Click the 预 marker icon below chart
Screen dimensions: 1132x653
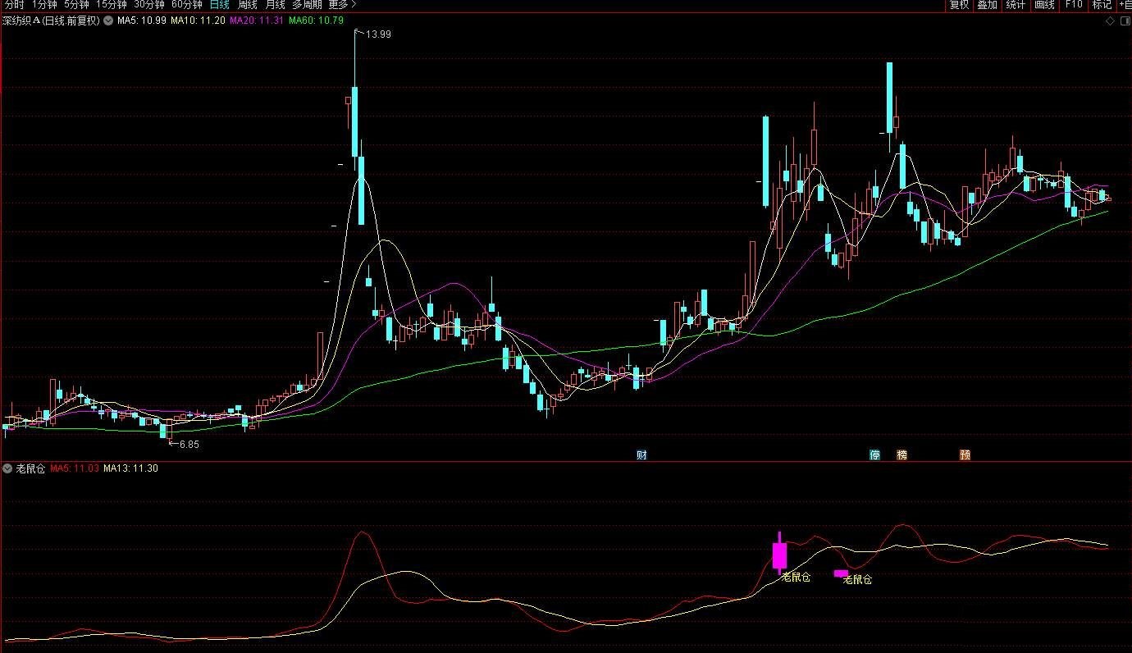pyautogui.click(x=965, y=454)
